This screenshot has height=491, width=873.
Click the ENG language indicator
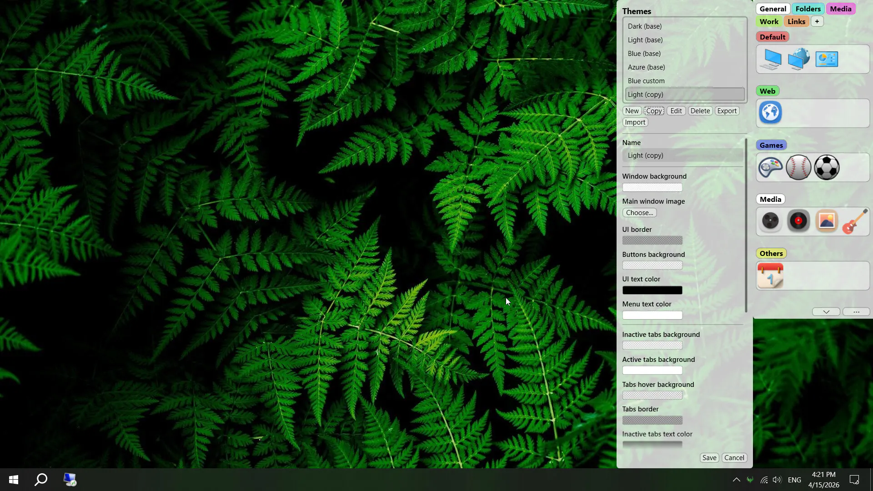(x=794, y=480)
